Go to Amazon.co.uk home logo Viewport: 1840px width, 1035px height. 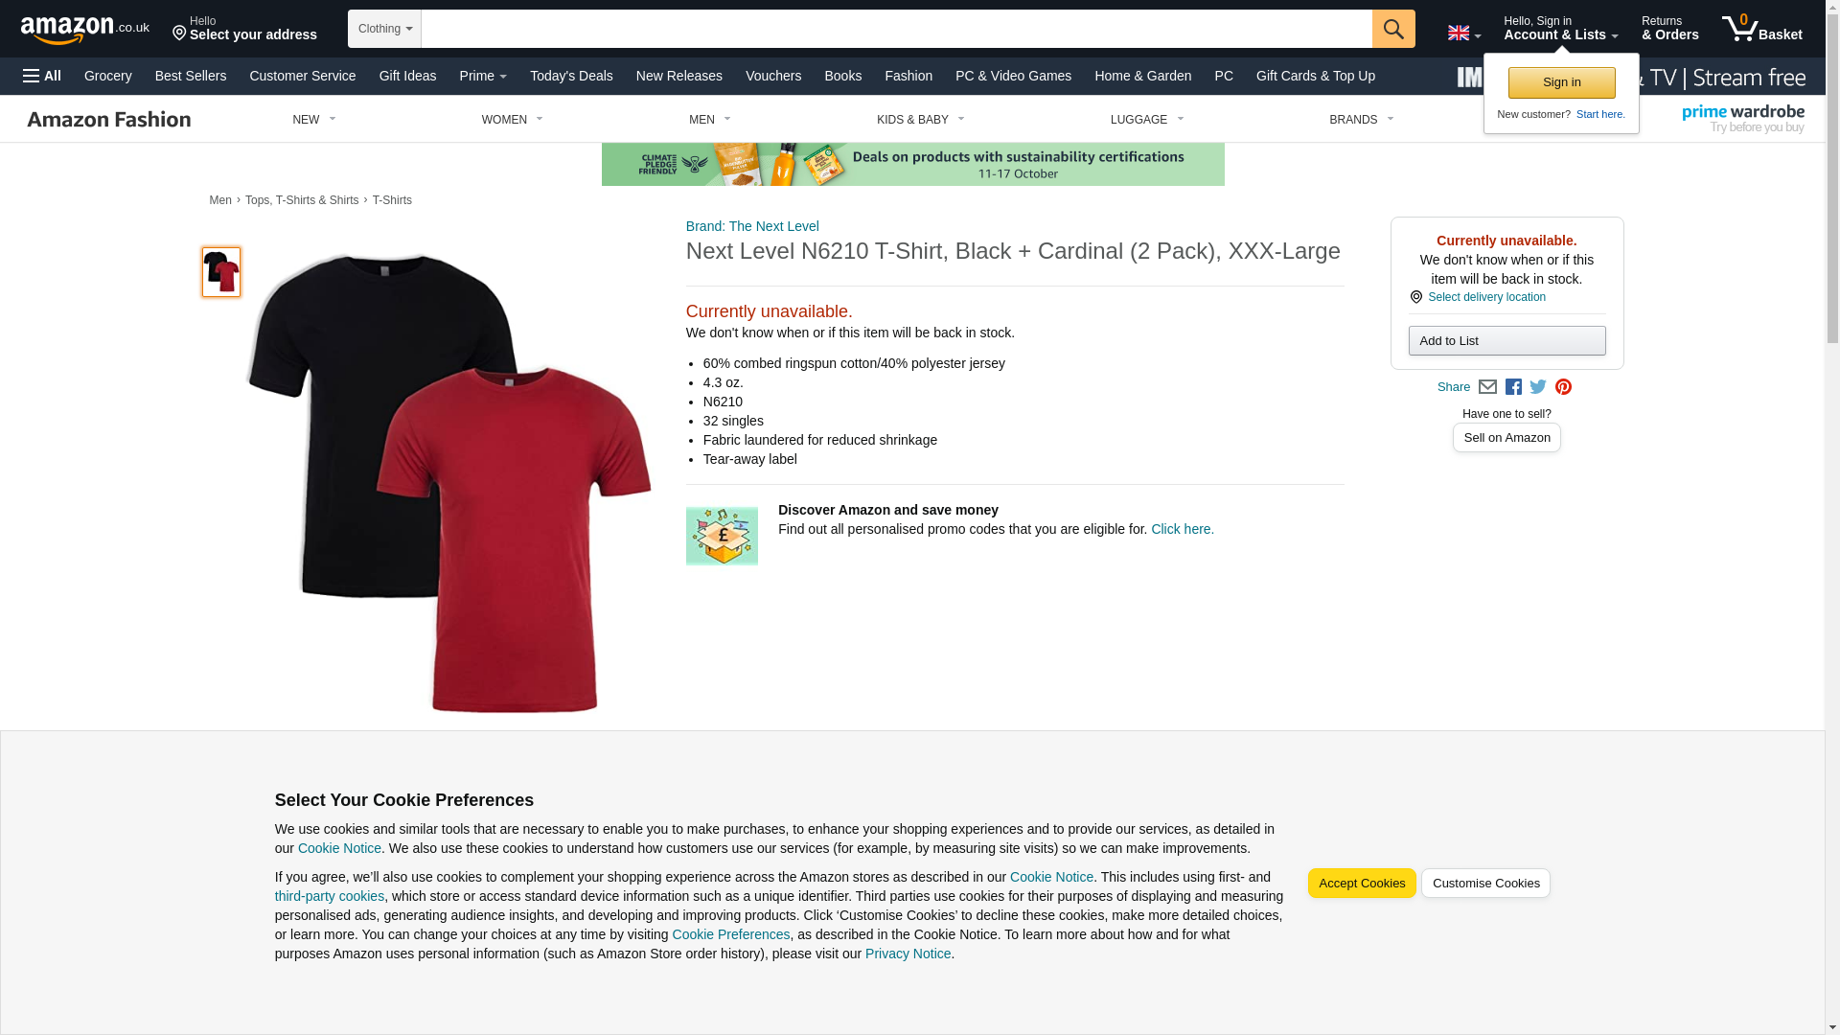tap(85, 29)
